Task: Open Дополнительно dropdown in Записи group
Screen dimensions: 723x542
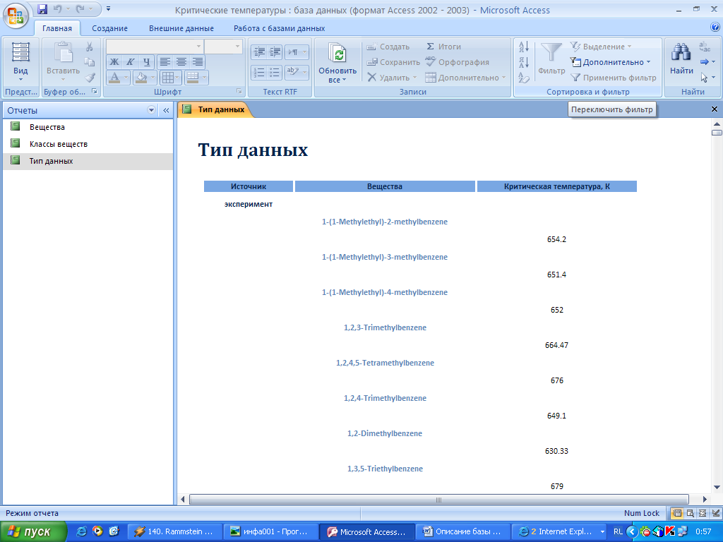Action: click(466, 78)
